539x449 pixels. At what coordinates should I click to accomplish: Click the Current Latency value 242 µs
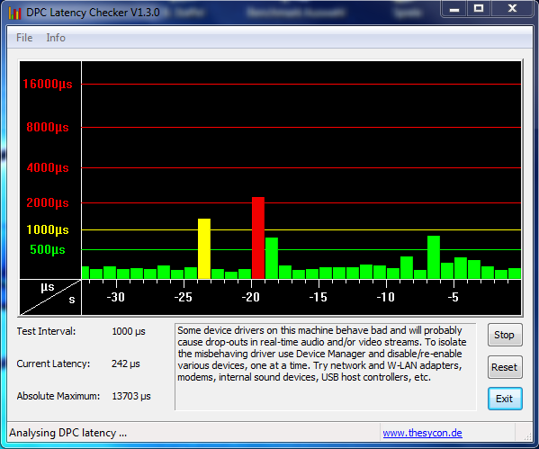(125, 364)
